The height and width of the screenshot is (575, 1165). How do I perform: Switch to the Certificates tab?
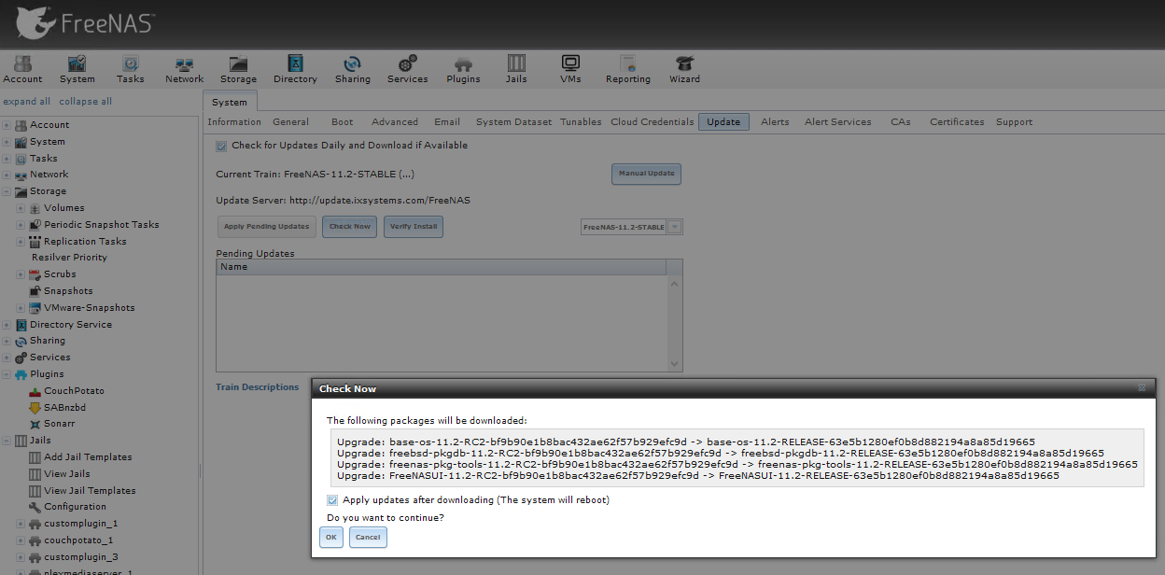pos(957,122)
